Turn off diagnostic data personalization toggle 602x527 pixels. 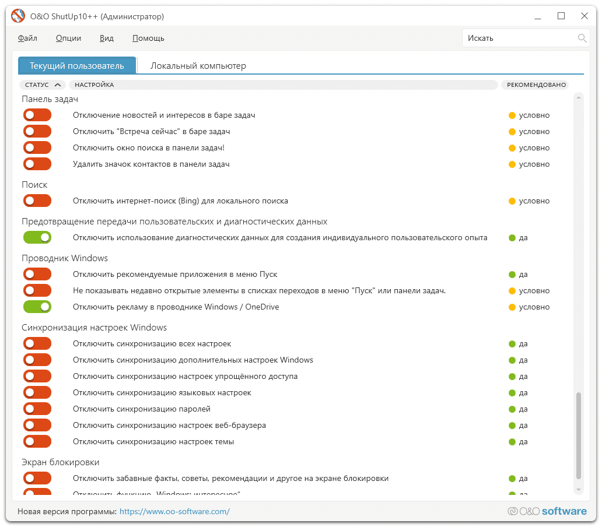point(37,238)
